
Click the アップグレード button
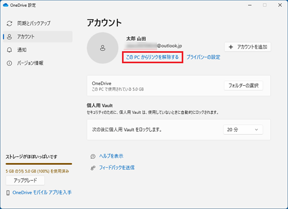click(25, 180)
